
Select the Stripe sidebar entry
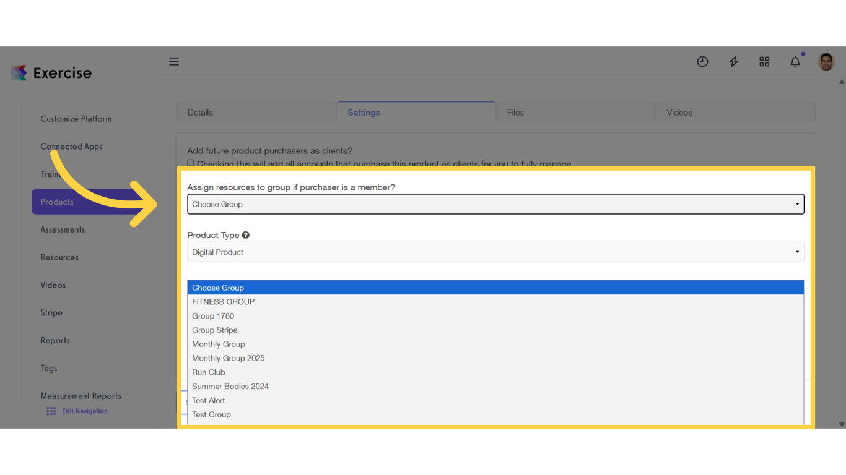[51, 312]
